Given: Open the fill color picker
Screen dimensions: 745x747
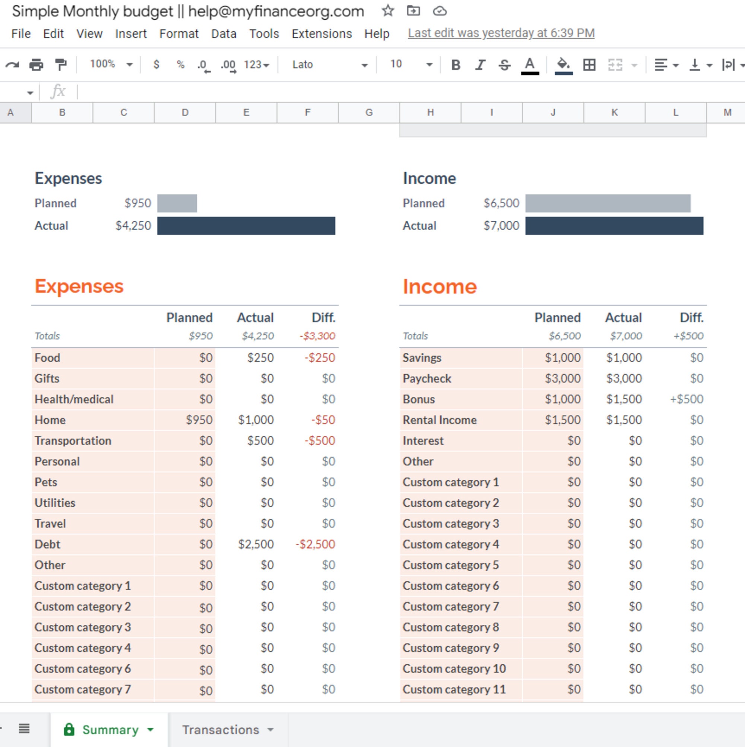Looking at the screenshot, I should pos(564,65).
